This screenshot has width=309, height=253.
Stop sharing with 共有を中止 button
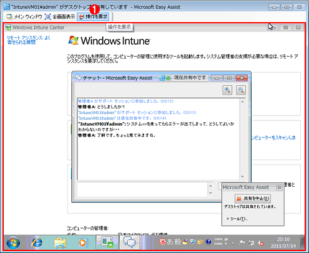click(253, 198)
